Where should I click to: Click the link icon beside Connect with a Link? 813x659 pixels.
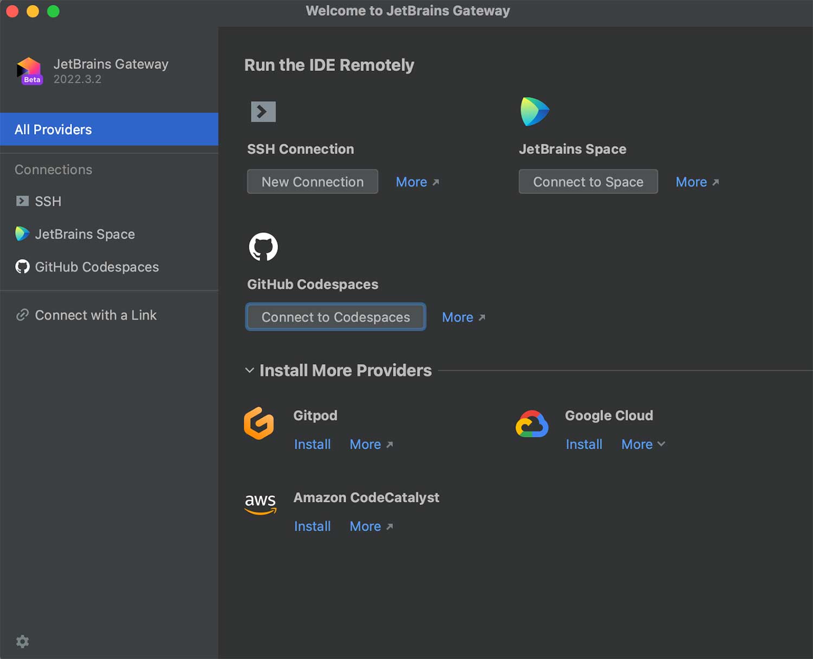22,315
